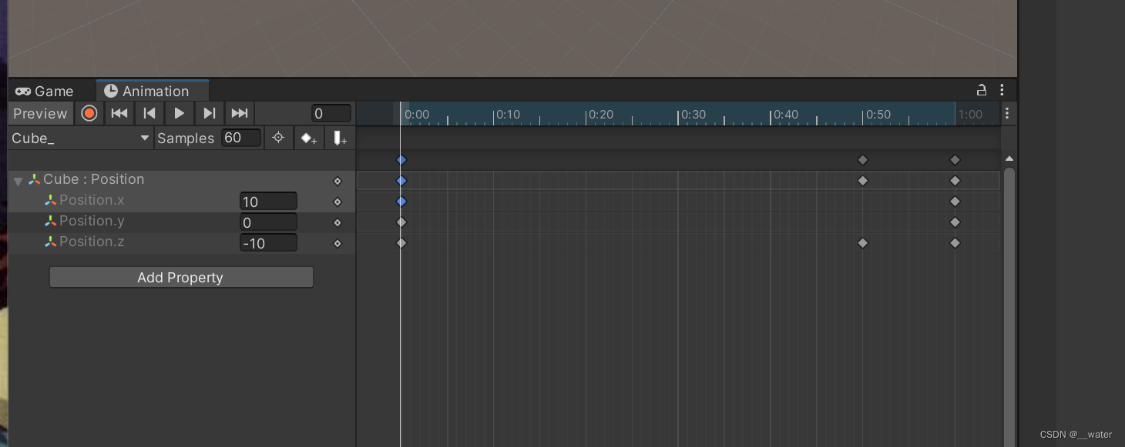The height and width of the screenshot is (447, 1125).
Task: Click the Add Event icon
Action: coord(340,138)
